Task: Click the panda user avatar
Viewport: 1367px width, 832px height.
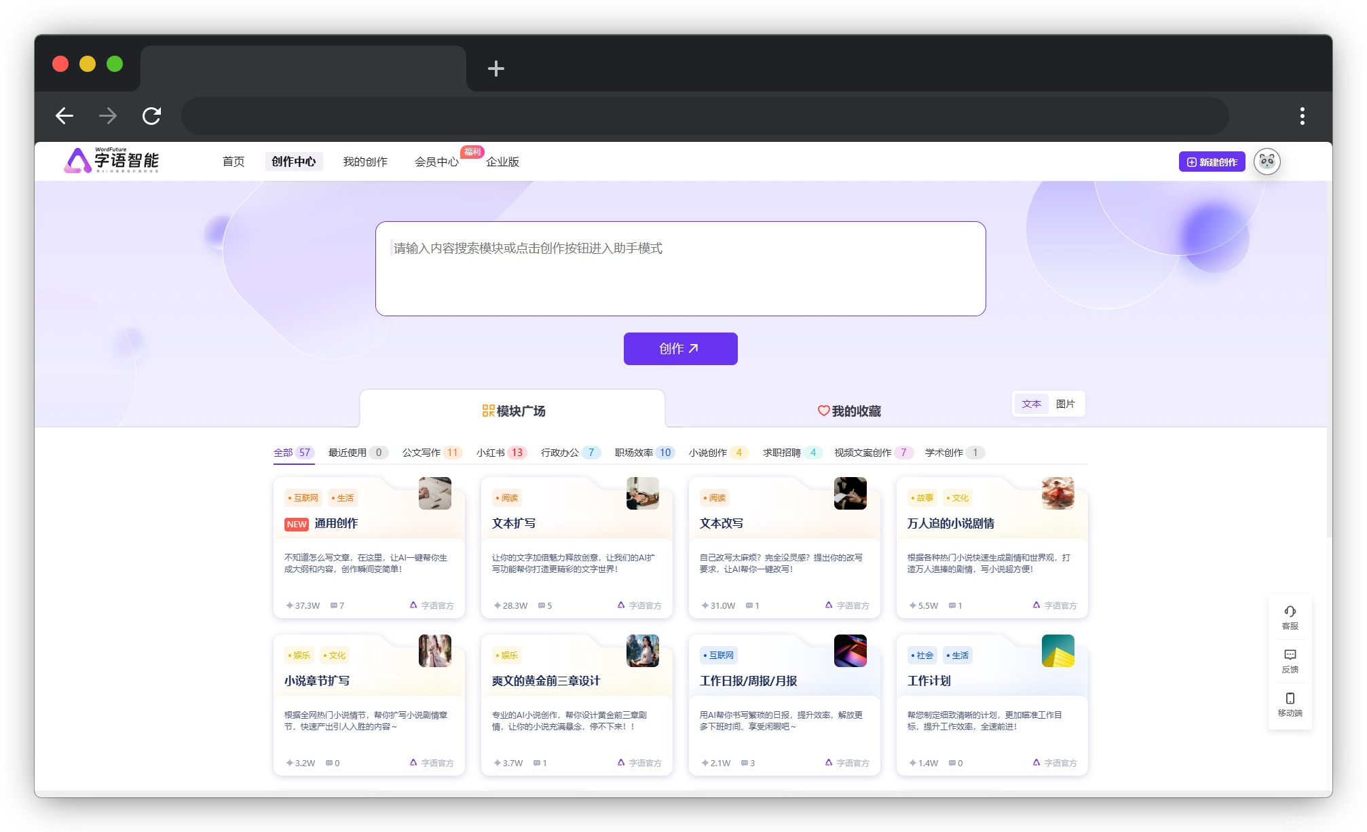Action: [x=1267, y=162]
